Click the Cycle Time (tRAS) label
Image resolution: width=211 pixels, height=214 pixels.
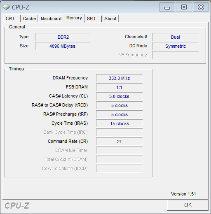coord(70,123)
